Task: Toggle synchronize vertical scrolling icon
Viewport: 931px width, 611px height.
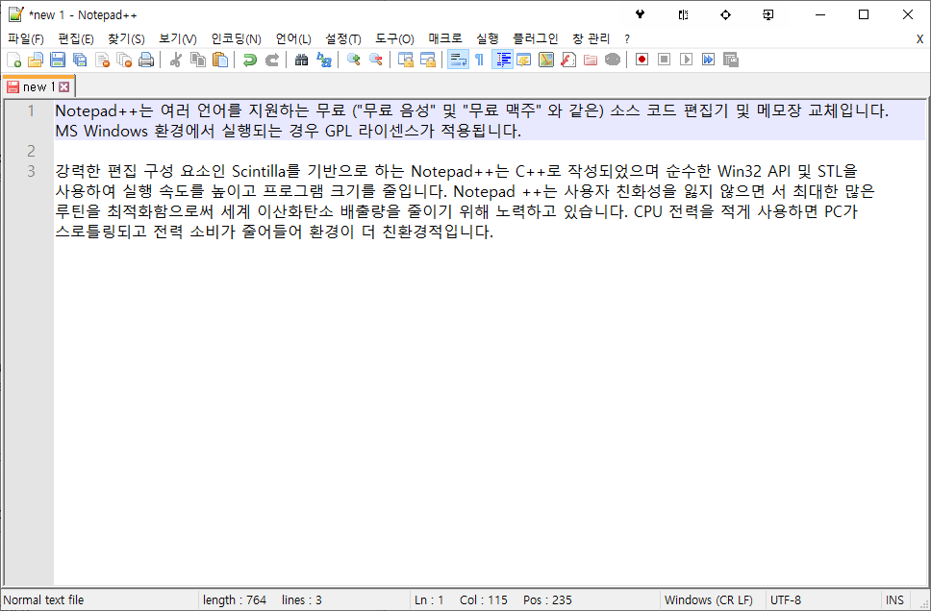Action: coord(406,60)
